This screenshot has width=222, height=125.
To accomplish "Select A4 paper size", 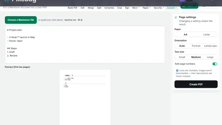I will (x=186, y=35).
